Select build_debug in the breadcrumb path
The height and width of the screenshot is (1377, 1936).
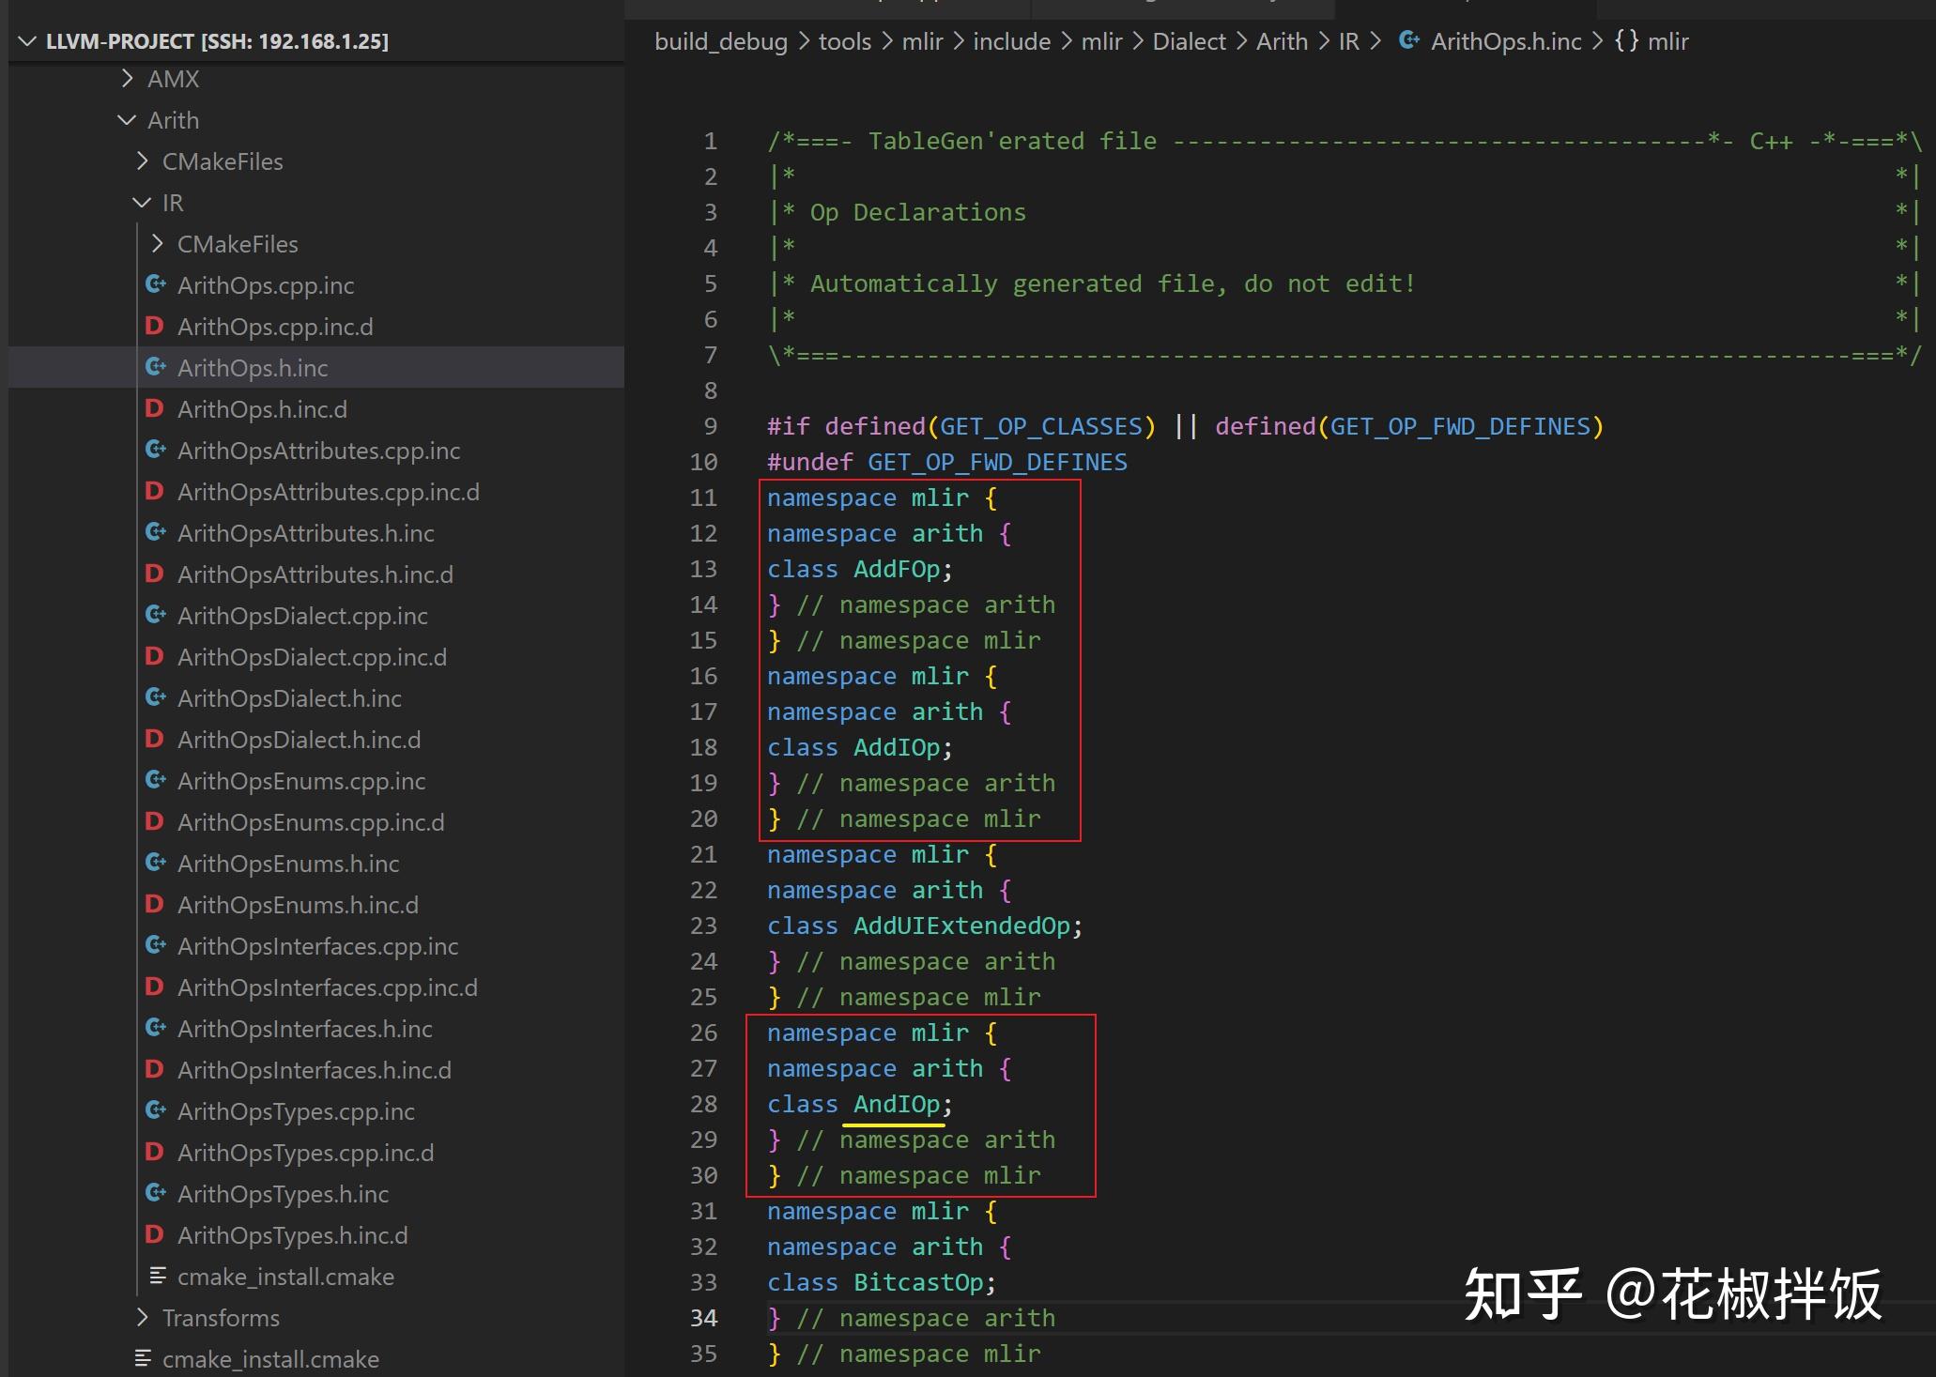(721, 41)
